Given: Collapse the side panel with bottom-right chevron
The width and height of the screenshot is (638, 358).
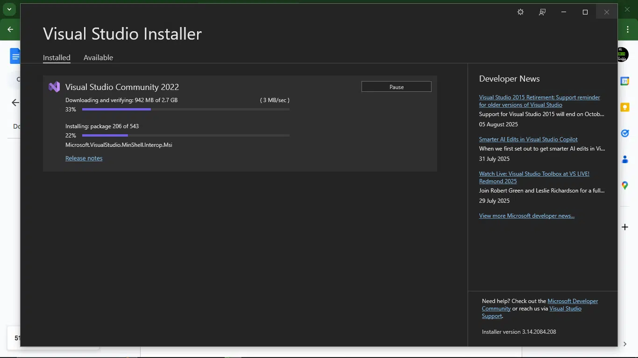Looking at the screenshot, I should coord(625,344).
